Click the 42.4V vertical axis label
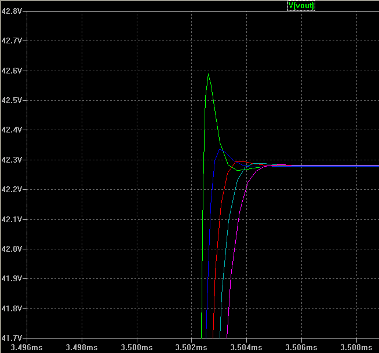 (x=12, y=130)
